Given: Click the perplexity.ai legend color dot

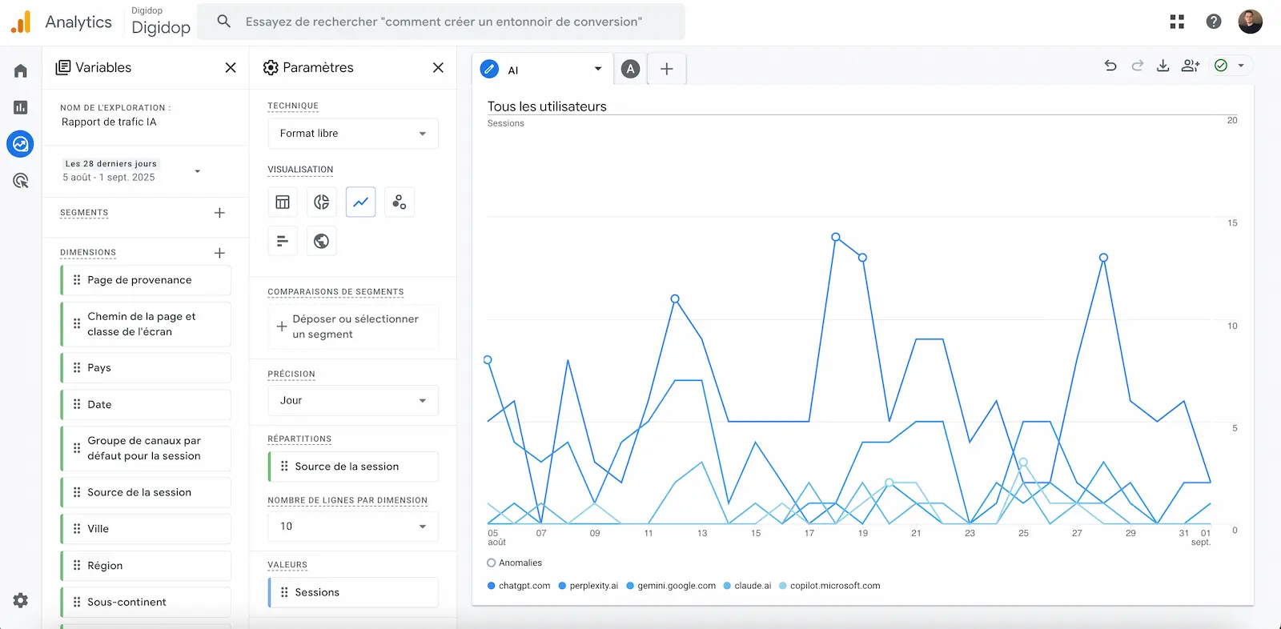Looking at the screenshot, I should pos(562,586).
